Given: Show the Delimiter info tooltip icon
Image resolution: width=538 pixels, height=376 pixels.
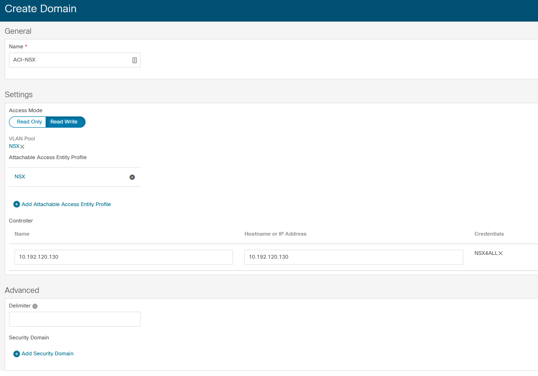Looking at the screenshot, I should point(35,306).
